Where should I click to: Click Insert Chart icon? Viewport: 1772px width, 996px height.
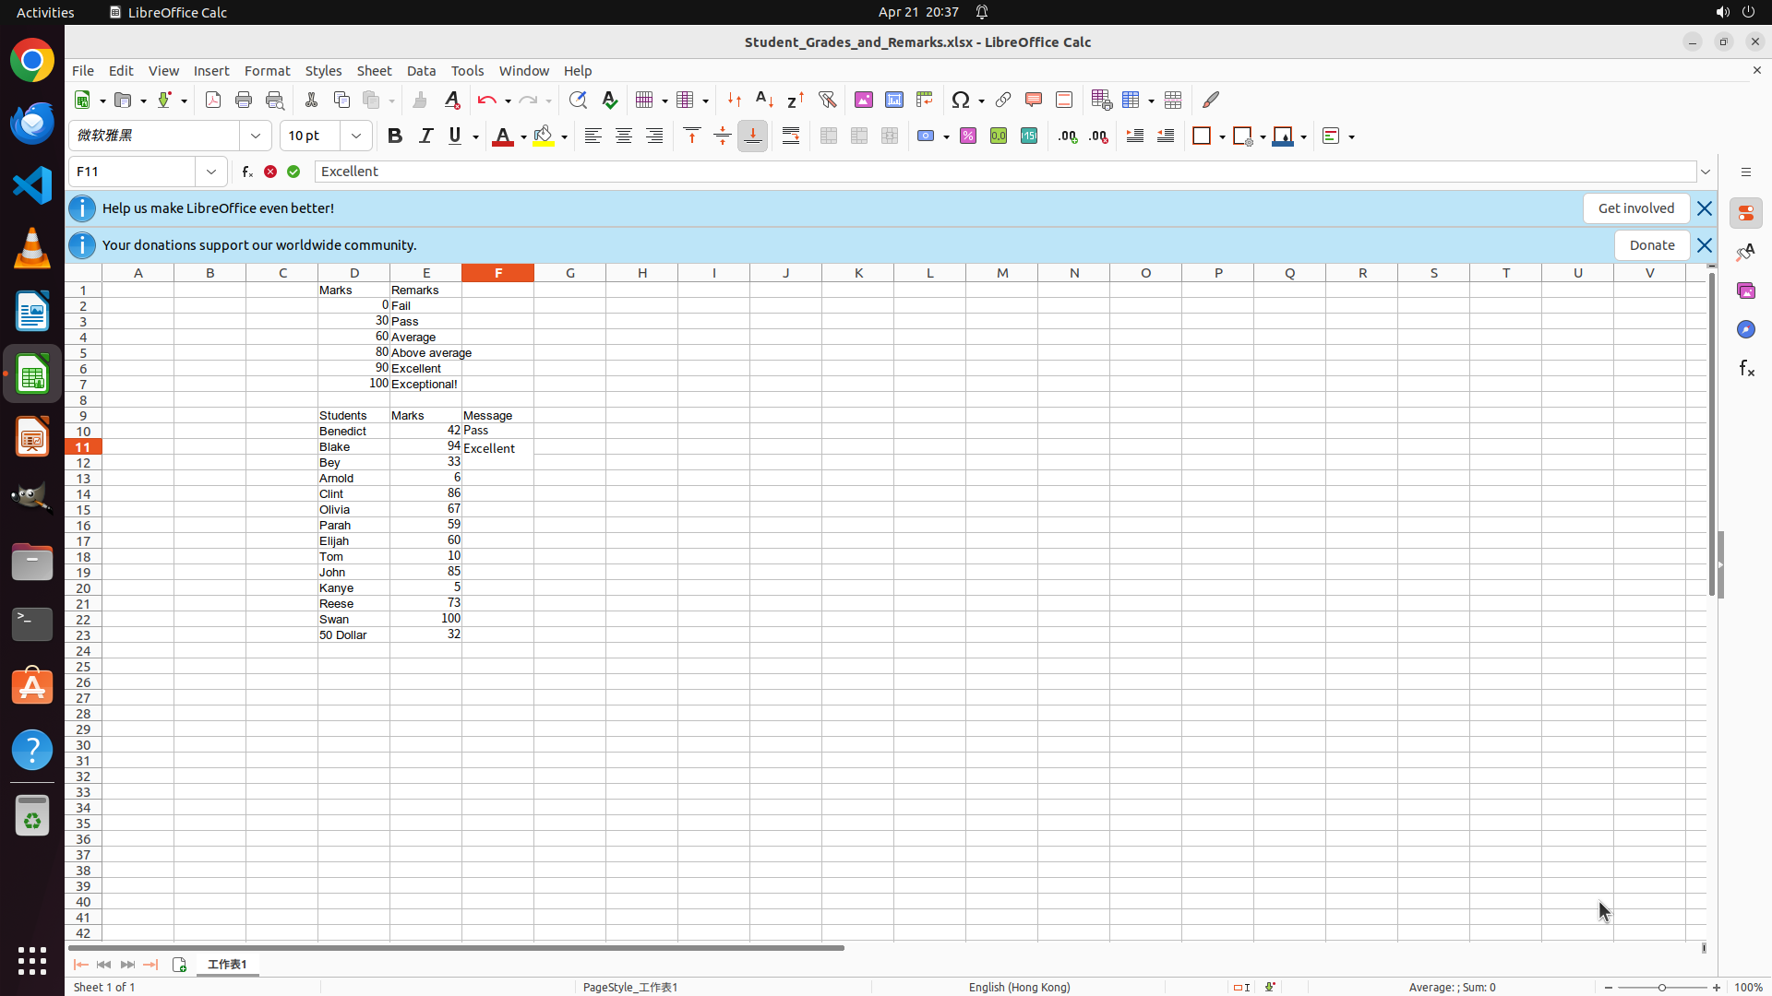893,100
